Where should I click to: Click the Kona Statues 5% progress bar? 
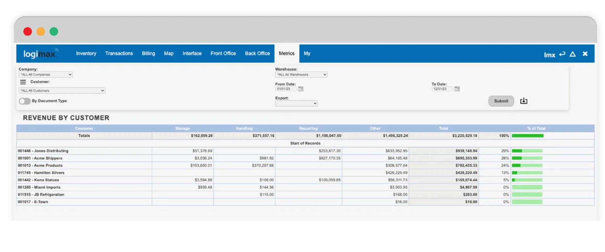(527, 180)
